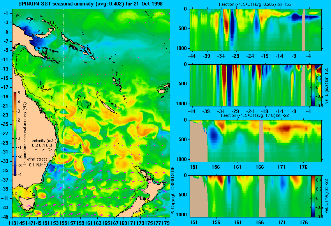This screenshot has height=226, width=331.
Task: Click the velocity colorbar labeled 'vel. E (m/s) lon=155'
Action: [313, 85]
